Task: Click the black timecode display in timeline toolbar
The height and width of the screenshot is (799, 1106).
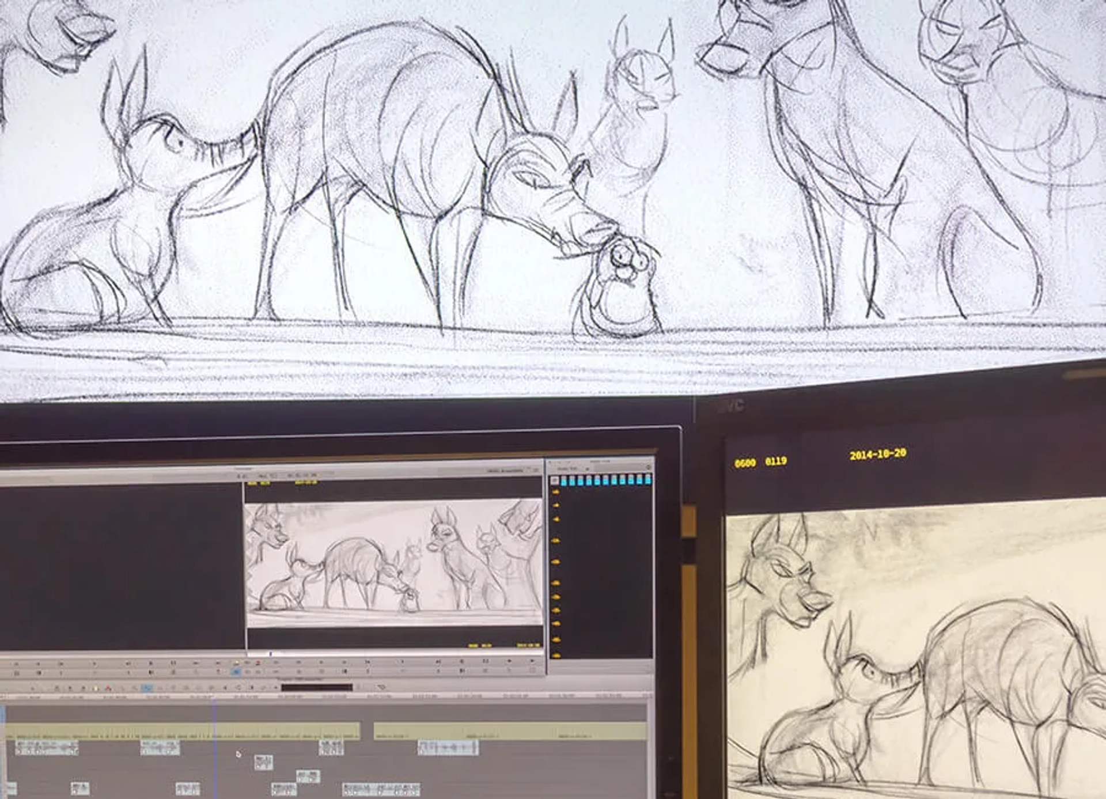Action: pos(316,687)
